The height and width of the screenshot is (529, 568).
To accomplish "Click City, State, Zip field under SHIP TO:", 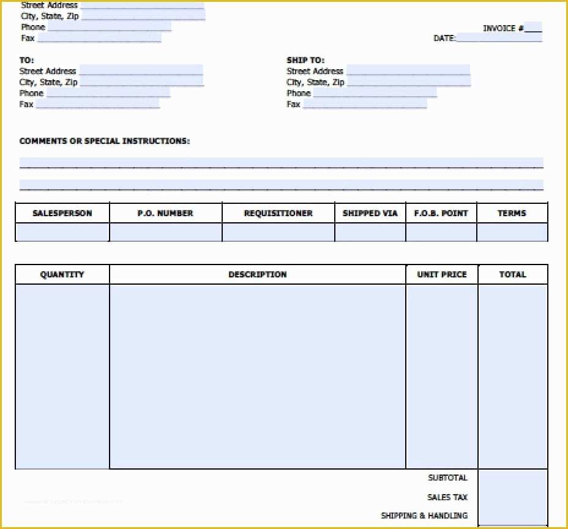I will click(409, 81).
